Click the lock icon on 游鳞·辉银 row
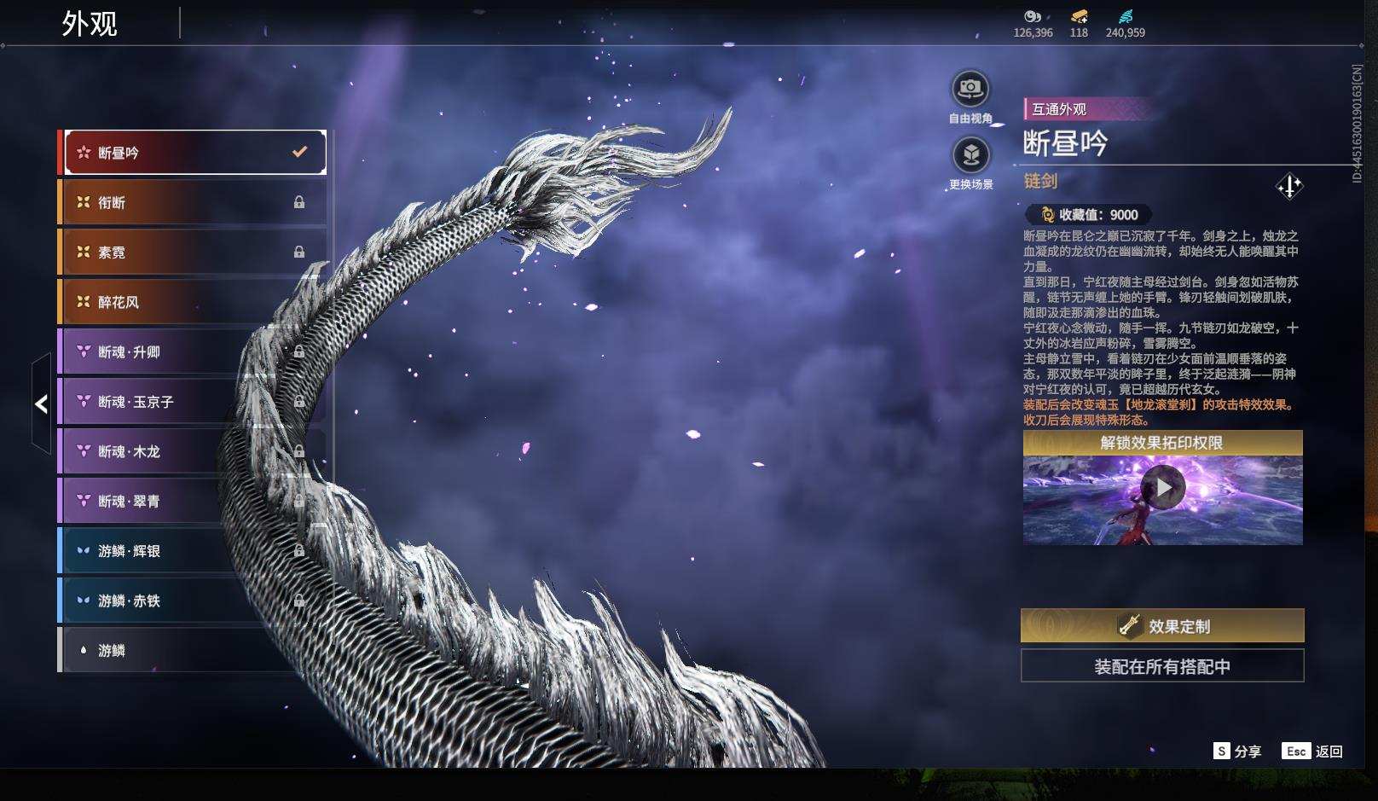The width and height of the screenshot is (1378, 801). [x=299, y=550]
